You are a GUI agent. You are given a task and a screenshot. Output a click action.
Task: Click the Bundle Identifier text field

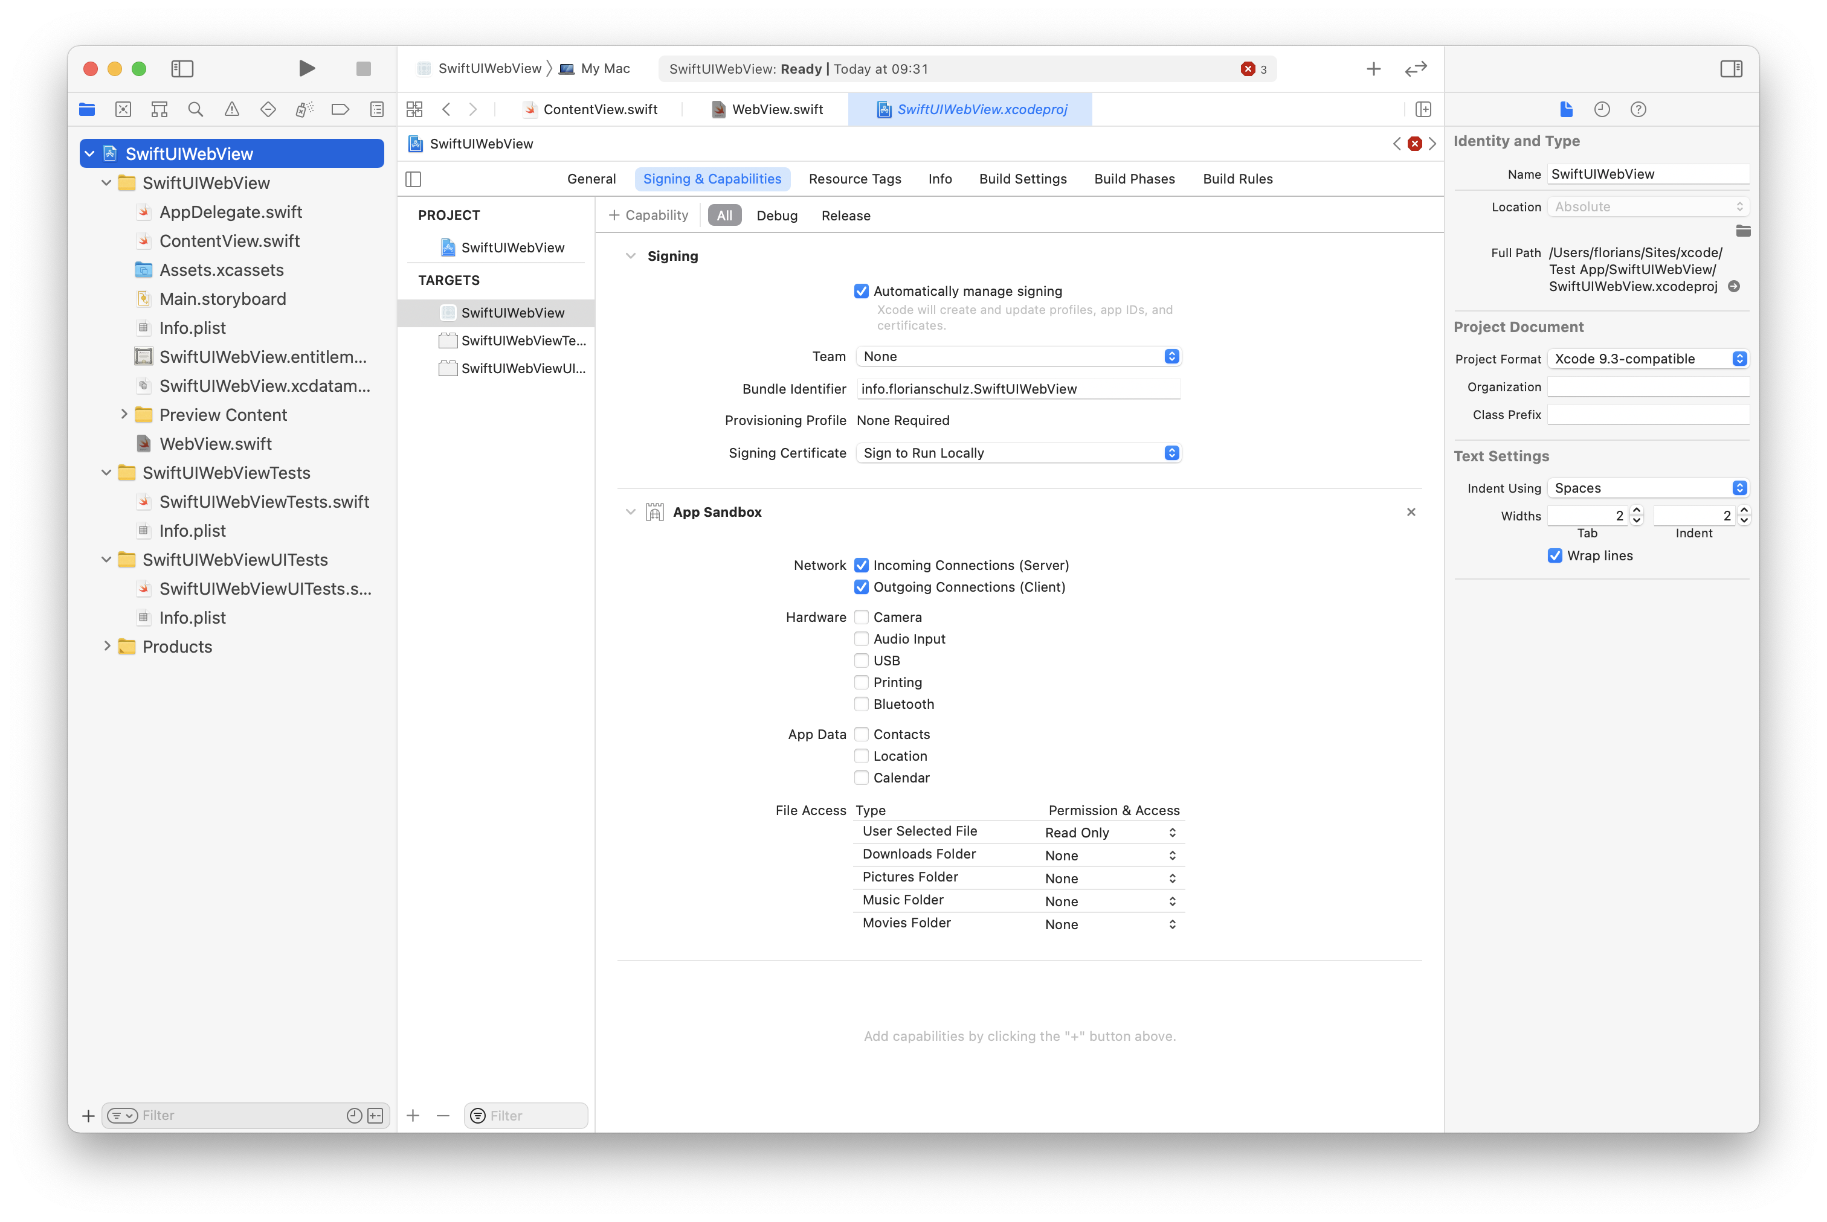point(1017,389)
